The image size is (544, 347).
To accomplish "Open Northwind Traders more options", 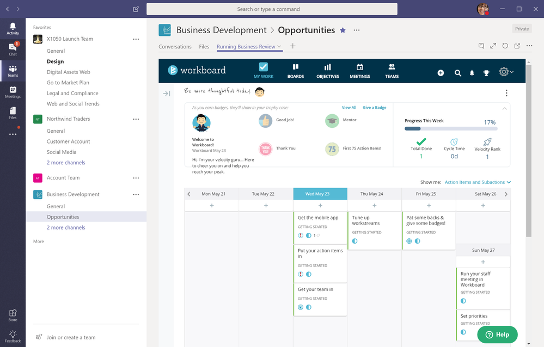I will (136, 119).
